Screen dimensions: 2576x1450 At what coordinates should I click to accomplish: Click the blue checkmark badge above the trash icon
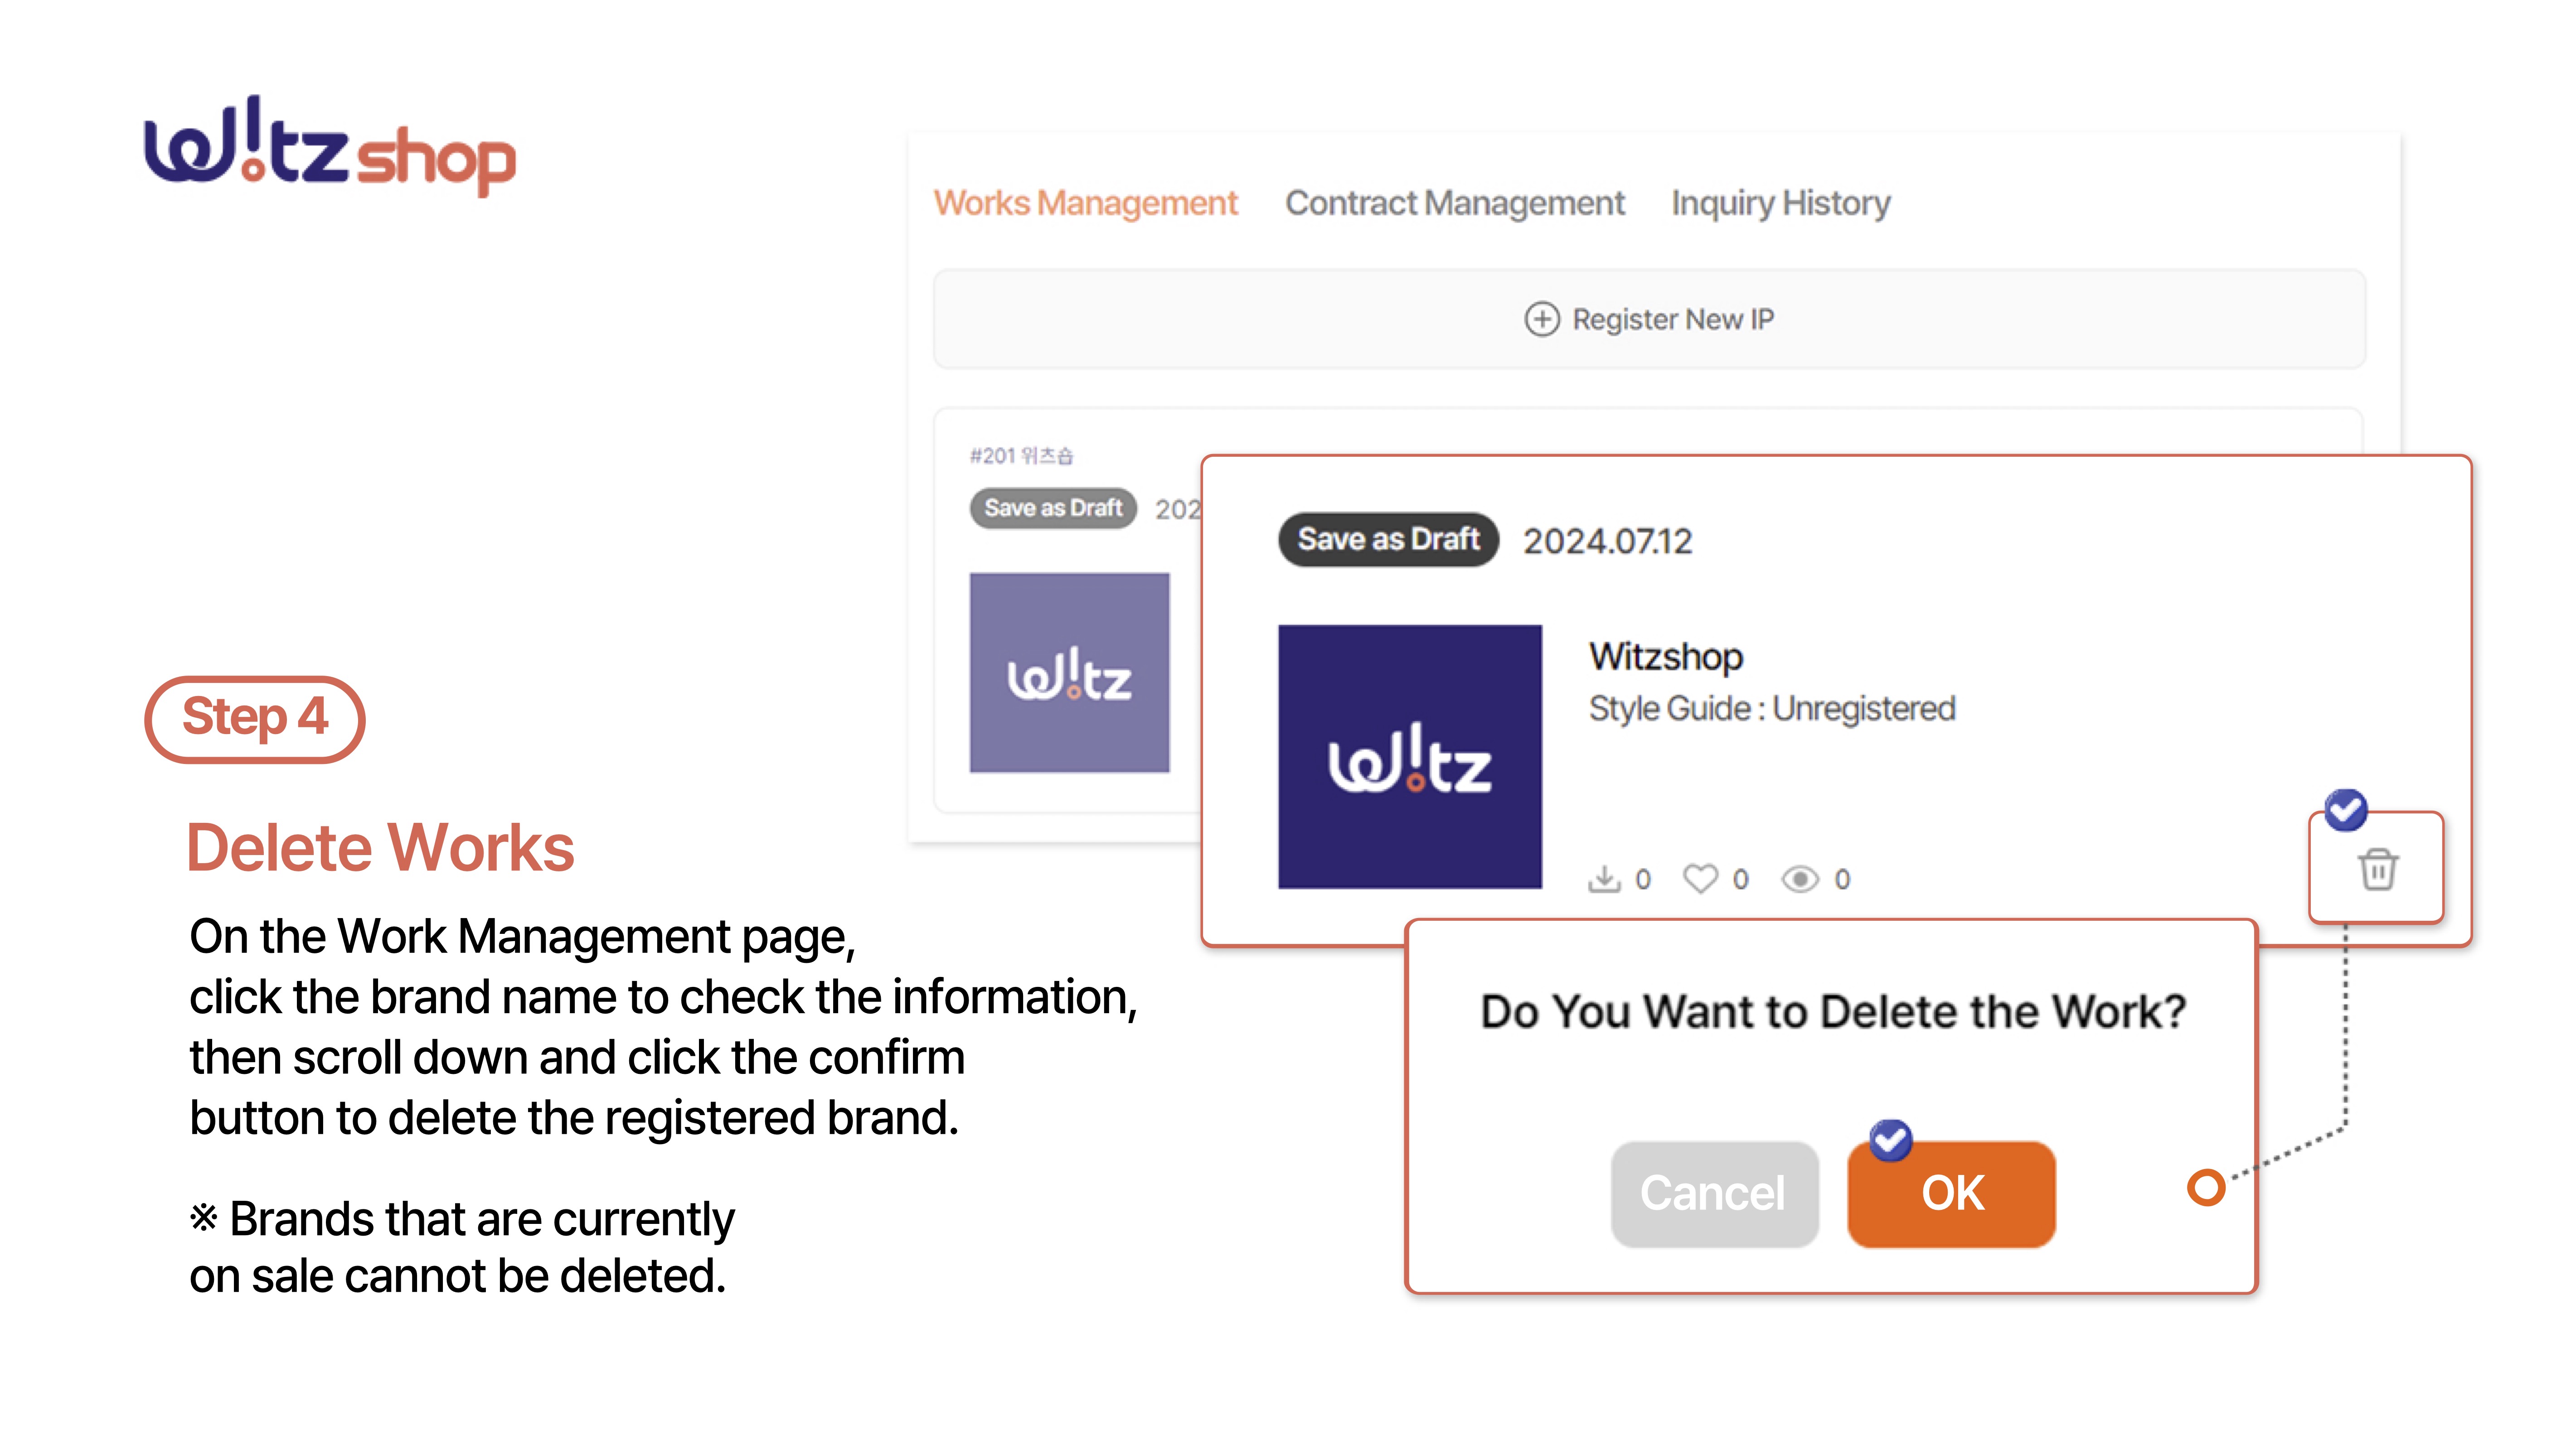2345,809
